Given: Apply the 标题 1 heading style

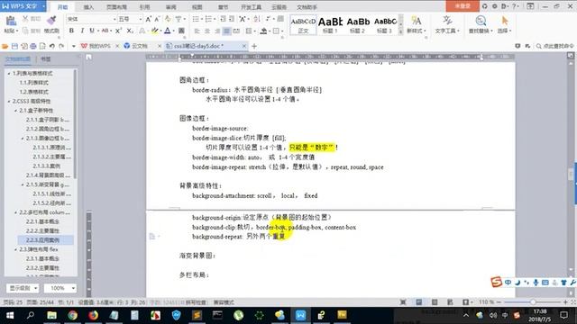Looking at the screenshot, I should click(330, 25).
